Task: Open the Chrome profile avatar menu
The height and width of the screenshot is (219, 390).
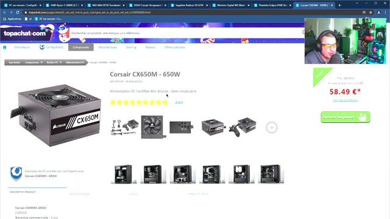Action: pyautogui.click(x=379, y=12)
